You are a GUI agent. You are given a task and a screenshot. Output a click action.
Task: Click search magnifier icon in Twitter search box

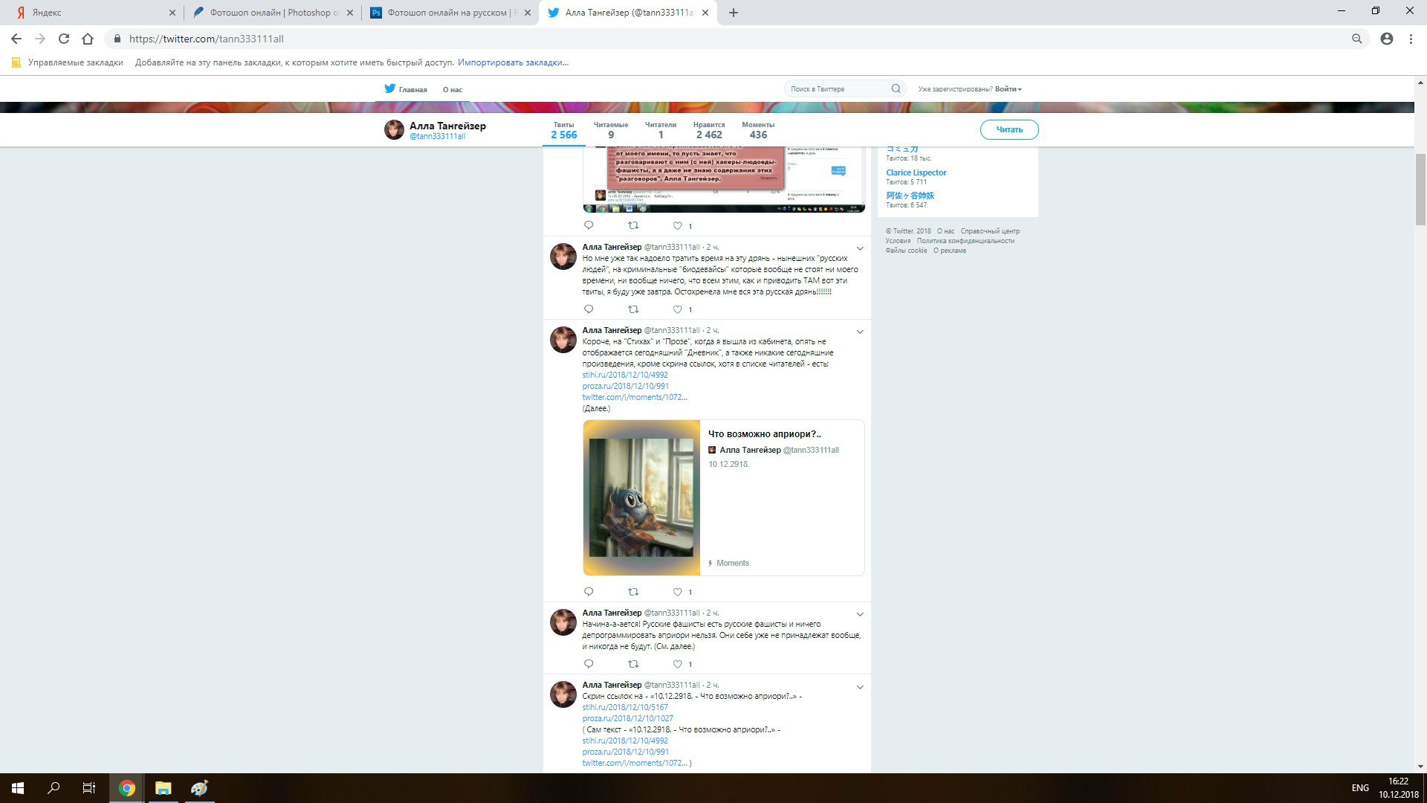pyautogui.click(x=896, y=88)
